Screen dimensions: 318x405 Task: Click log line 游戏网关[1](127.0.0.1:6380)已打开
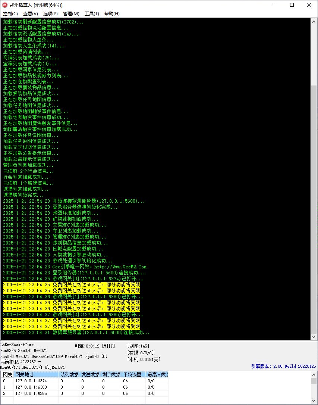73,296
